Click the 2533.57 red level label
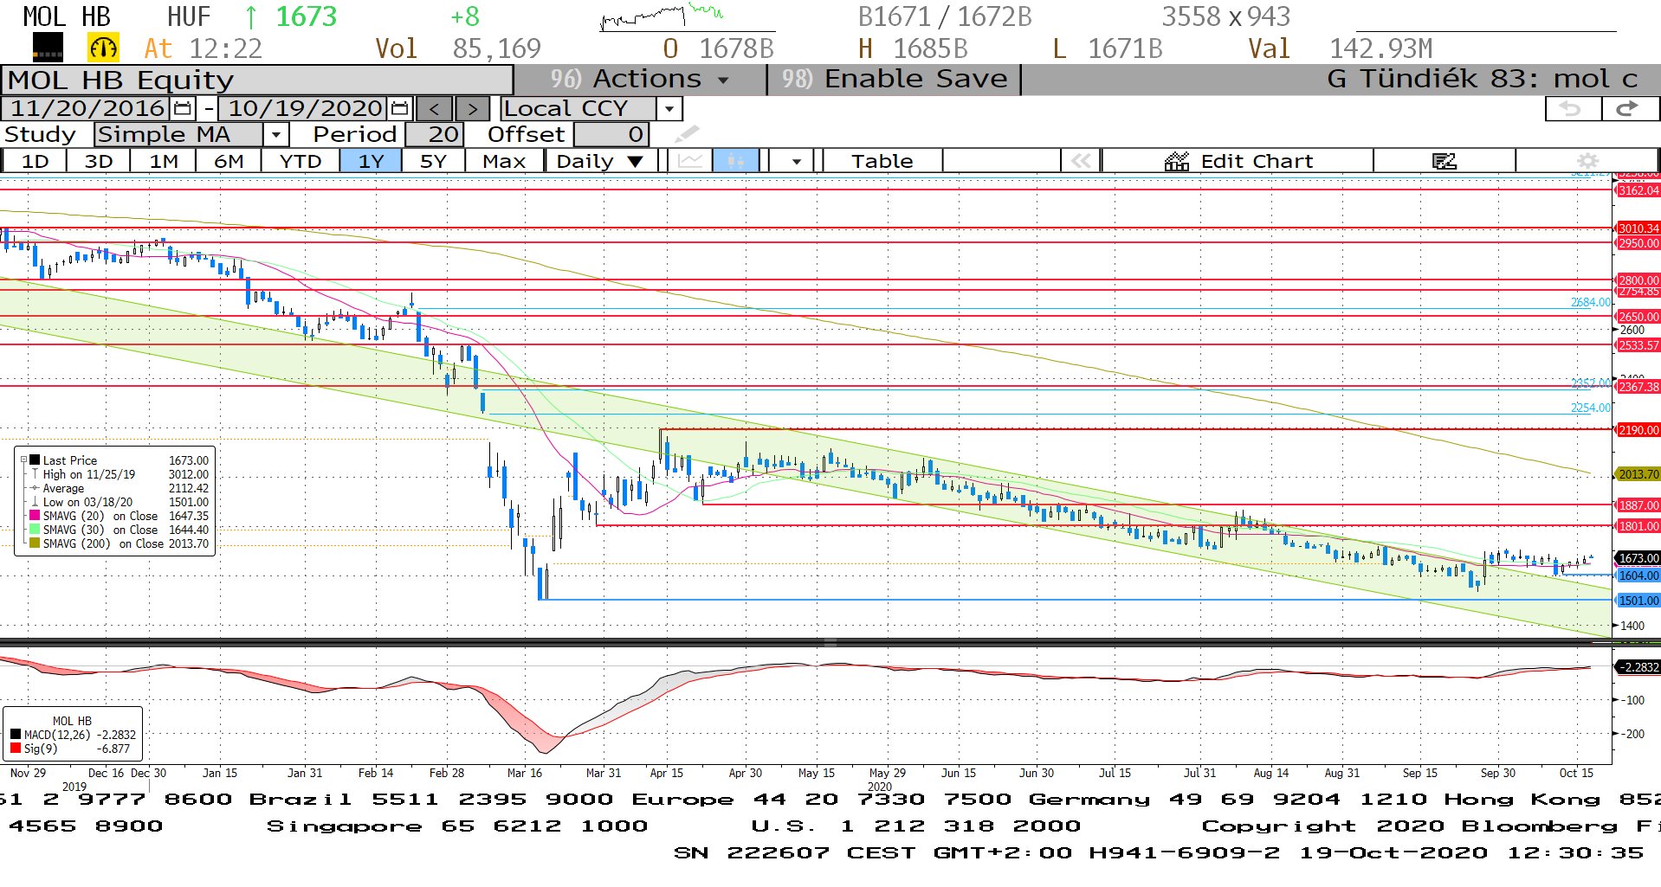The width and height of the screenshot is (1661, 887). [x=1638, y=345]
